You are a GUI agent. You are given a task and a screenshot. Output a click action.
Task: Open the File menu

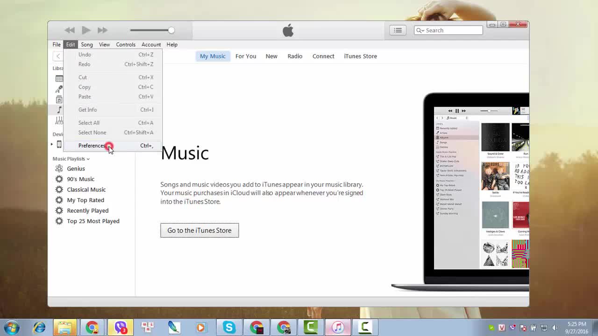[x=57, y=45]
